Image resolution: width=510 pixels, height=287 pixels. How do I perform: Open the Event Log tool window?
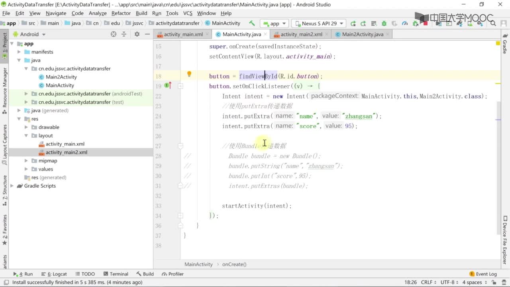(483, 274)
